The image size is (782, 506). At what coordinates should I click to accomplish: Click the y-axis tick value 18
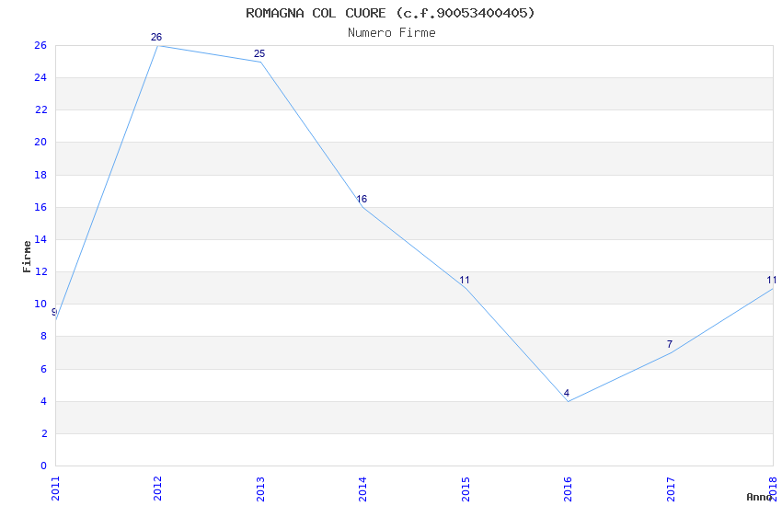(40, 175)
